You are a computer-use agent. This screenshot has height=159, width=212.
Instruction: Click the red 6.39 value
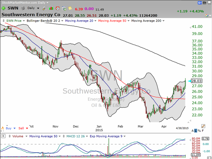(79, 9)
